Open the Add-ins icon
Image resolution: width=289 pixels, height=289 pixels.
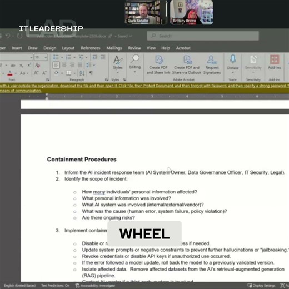coord(275,62)
